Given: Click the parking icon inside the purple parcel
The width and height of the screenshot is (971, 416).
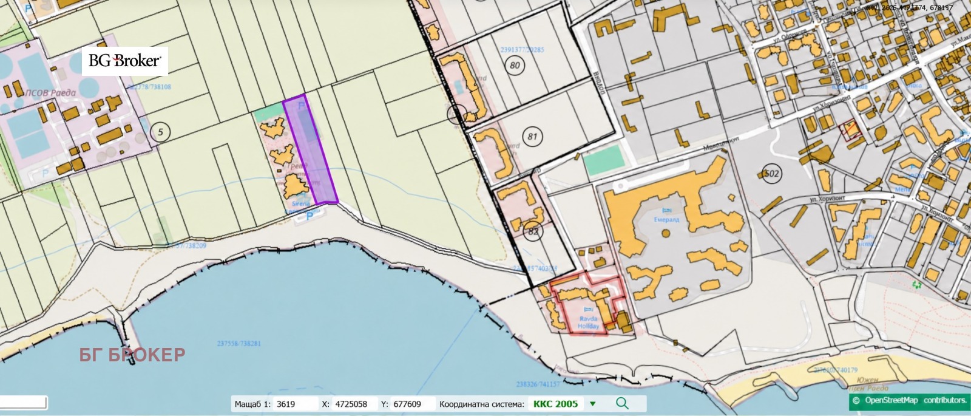Looking at the screenshot, I should click(x=302, y=107).
